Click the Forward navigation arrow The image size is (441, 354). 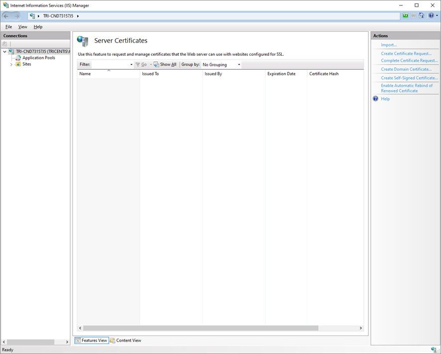17,15
